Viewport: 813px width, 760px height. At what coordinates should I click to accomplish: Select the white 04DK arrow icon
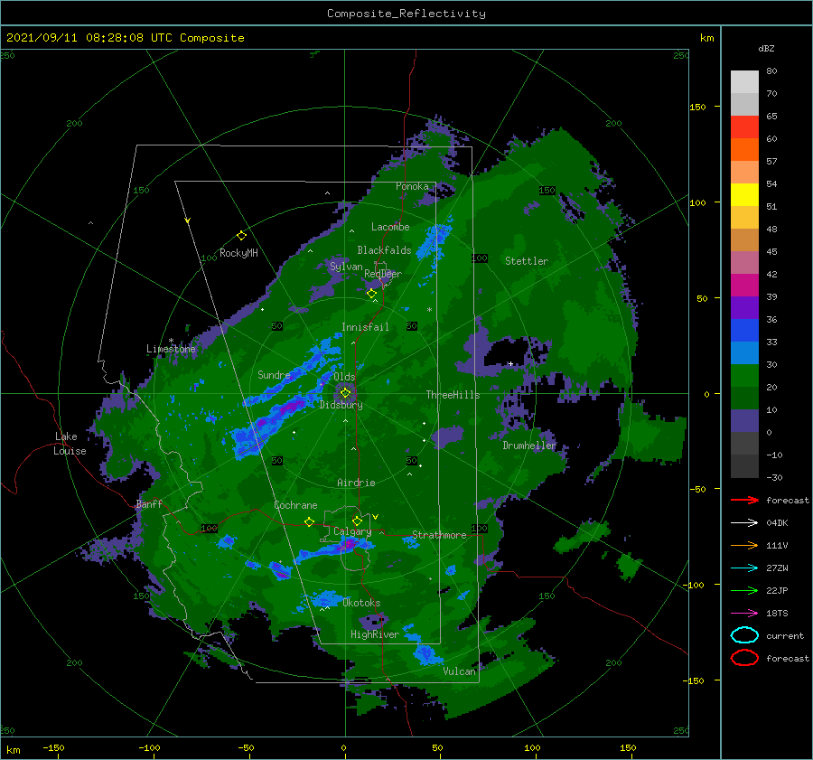pos(744,522)
